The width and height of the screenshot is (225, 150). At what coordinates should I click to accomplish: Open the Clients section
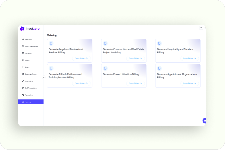[x=26, y=60]
